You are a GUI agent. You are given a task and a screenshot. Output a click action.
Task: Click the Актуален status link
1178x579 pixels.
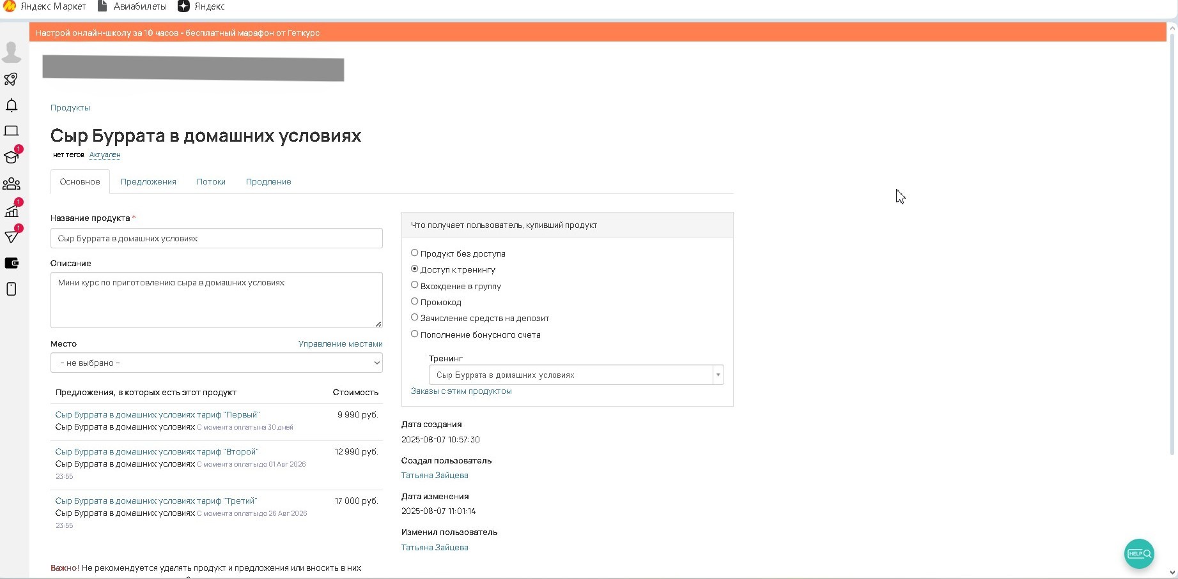[x=105, y=154]
